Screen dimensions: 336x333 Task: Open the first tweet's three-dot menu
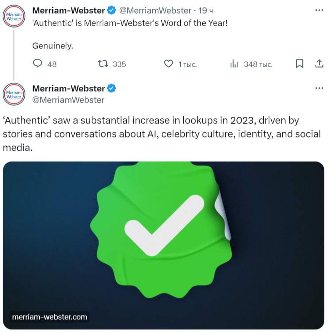319,10
